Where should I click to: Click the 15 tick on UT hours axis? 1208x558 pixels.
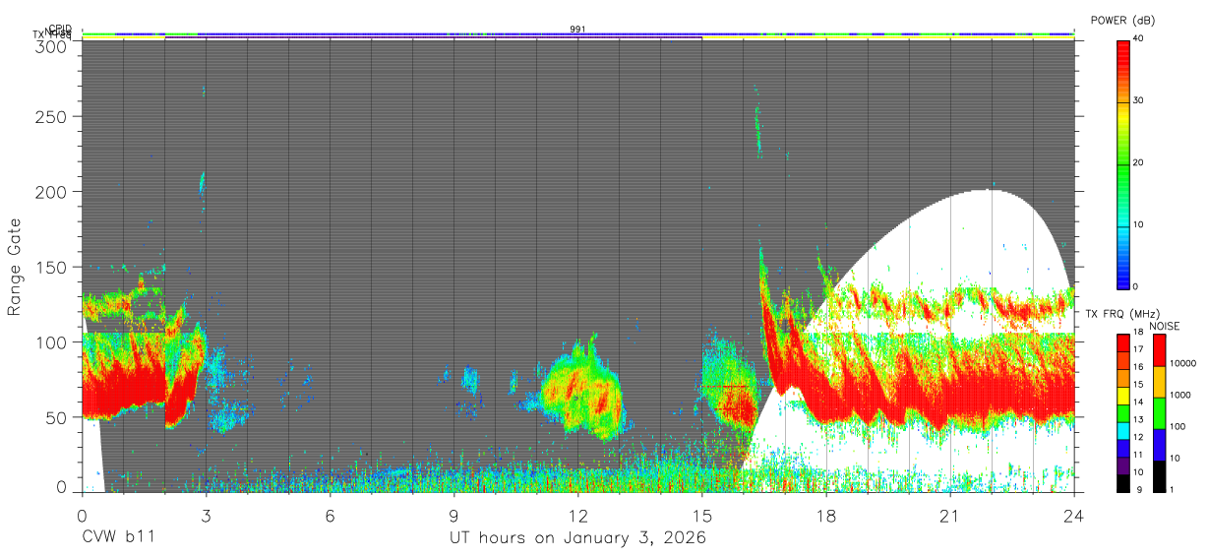(701, 516)
